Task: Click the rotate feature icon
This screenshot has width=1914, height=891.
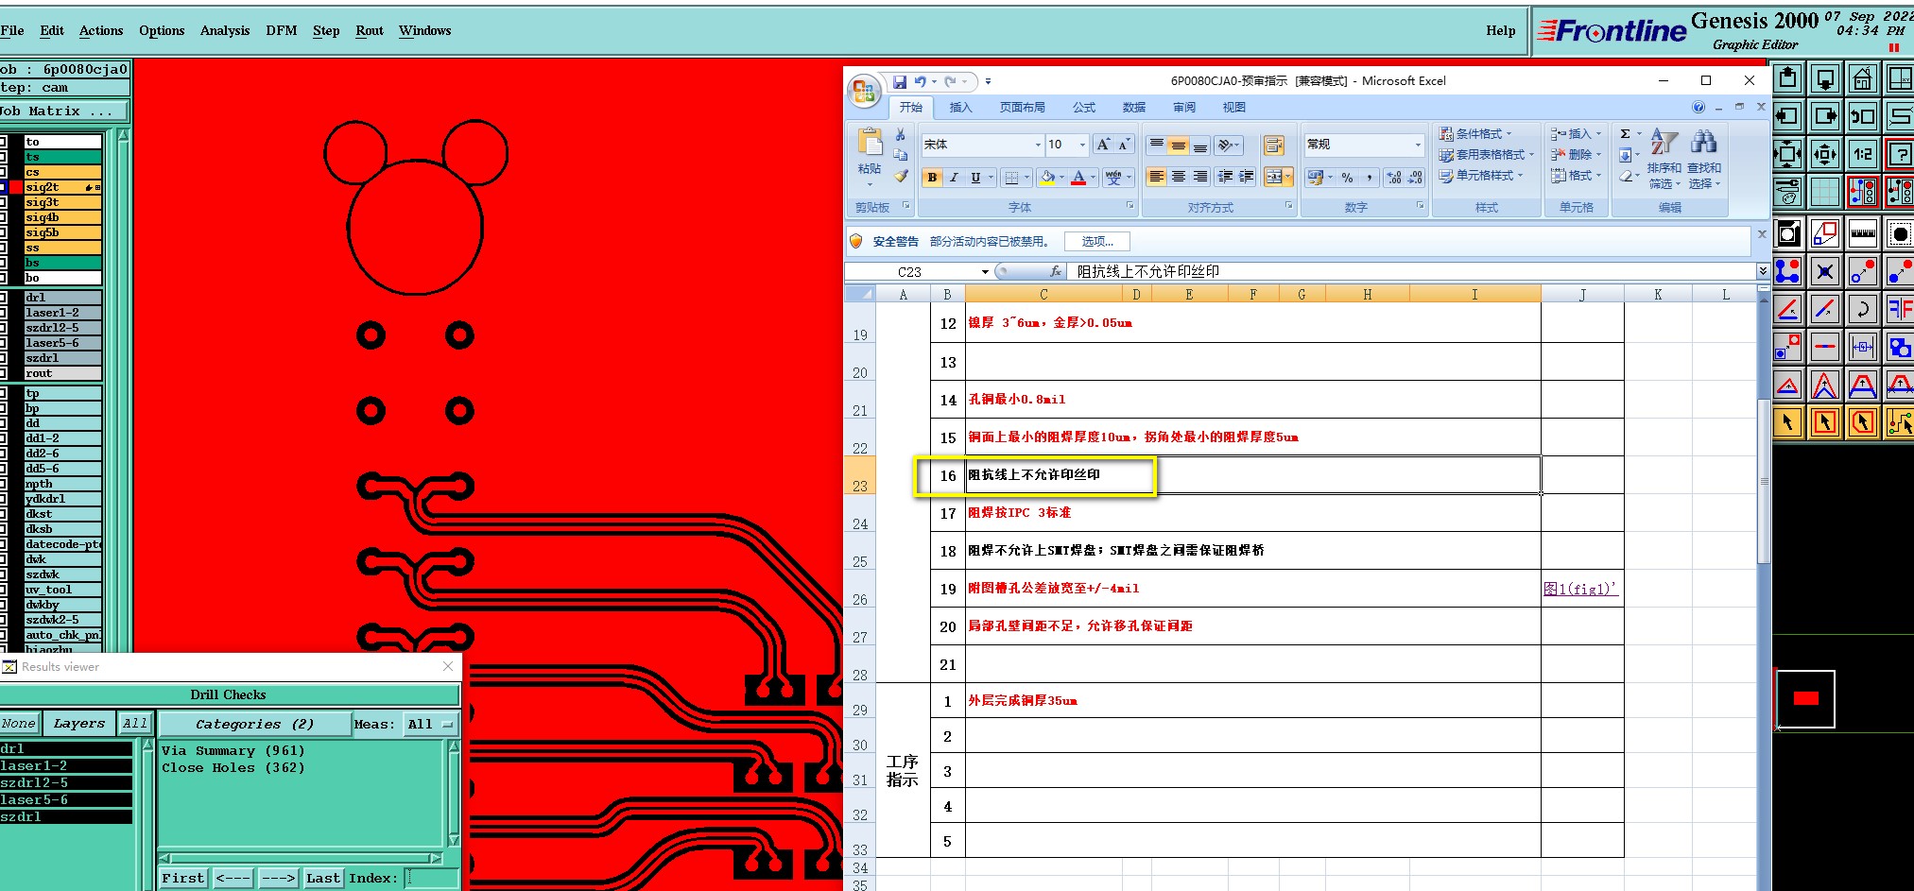Action: 1862,309
